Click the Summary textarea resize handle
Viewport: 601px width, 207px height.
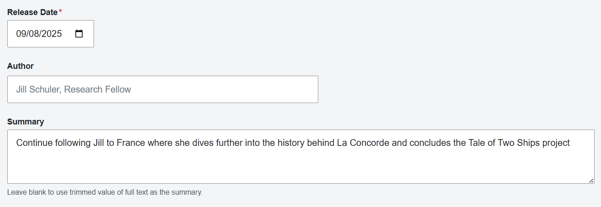tap(591, 181)
